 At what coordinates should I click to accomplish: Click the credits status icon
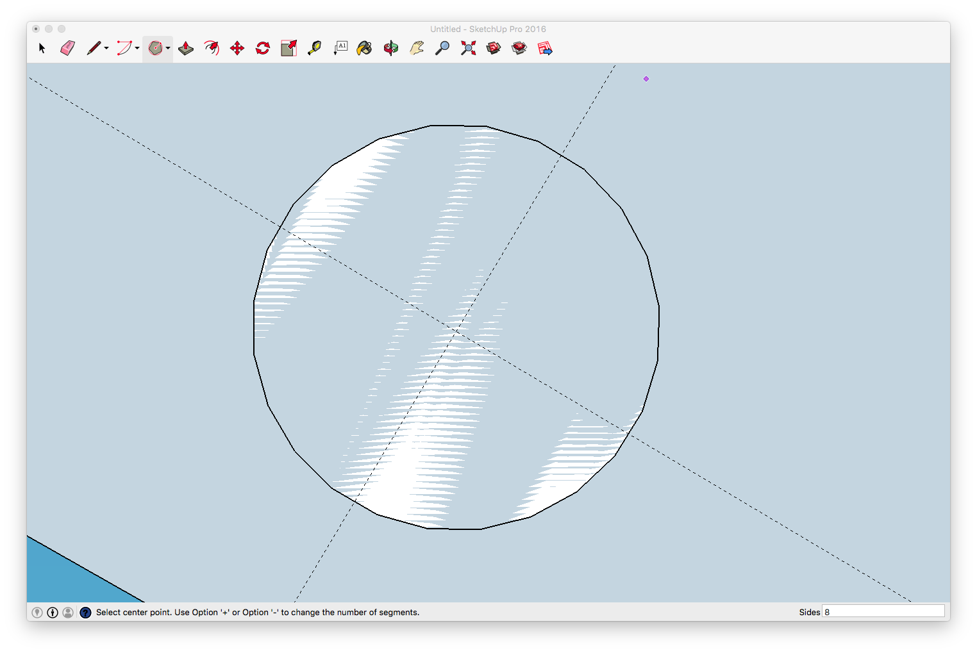(53, 613)
